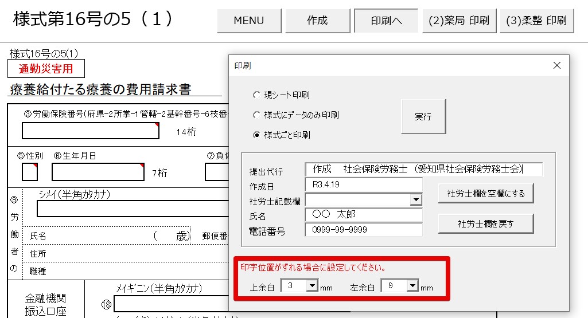
Task: Click 社労士欄を空欄にする button
Action: pyautogui.click(x=486, y=194)
